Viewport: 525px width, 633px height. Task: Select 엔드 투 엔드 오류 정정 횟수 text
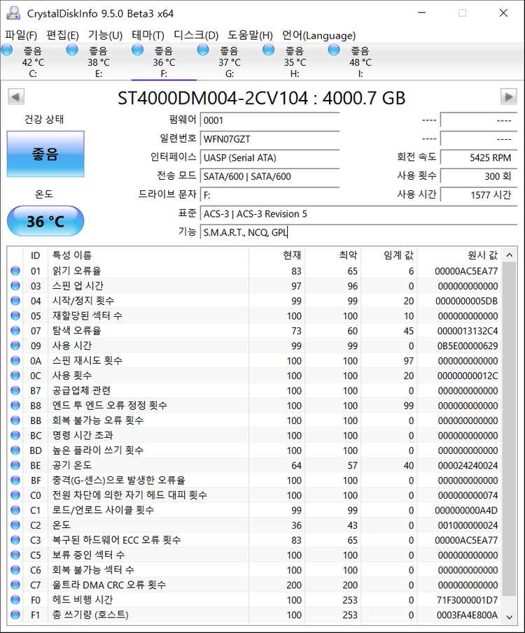pos(109,405)
